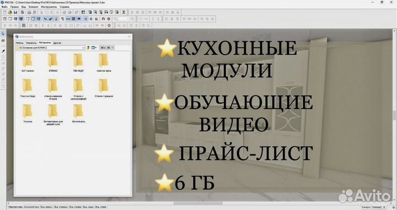Click the Open project folder icon
Image resolution: width=397 pixels, height=210 pixels.
point(10,12)
